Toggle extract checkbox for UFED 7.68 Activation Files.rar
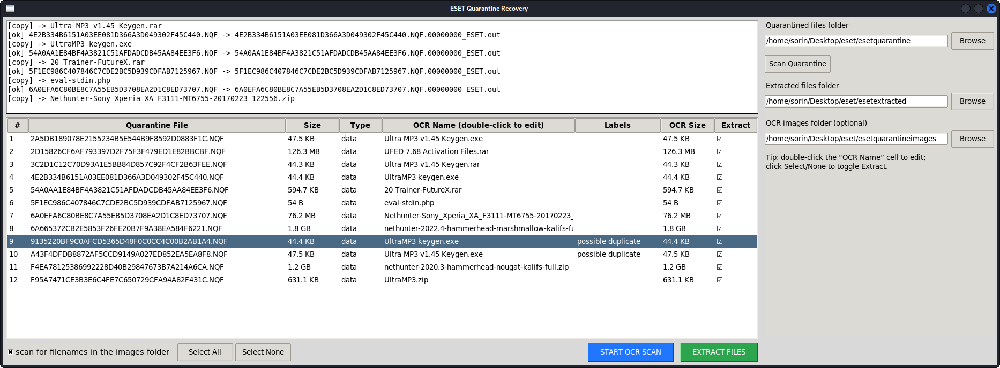 (x=720, y=151)
